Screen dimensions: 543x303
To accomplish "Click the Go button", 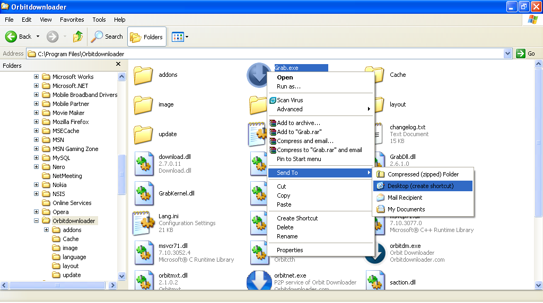I will (x=526, y=54).
